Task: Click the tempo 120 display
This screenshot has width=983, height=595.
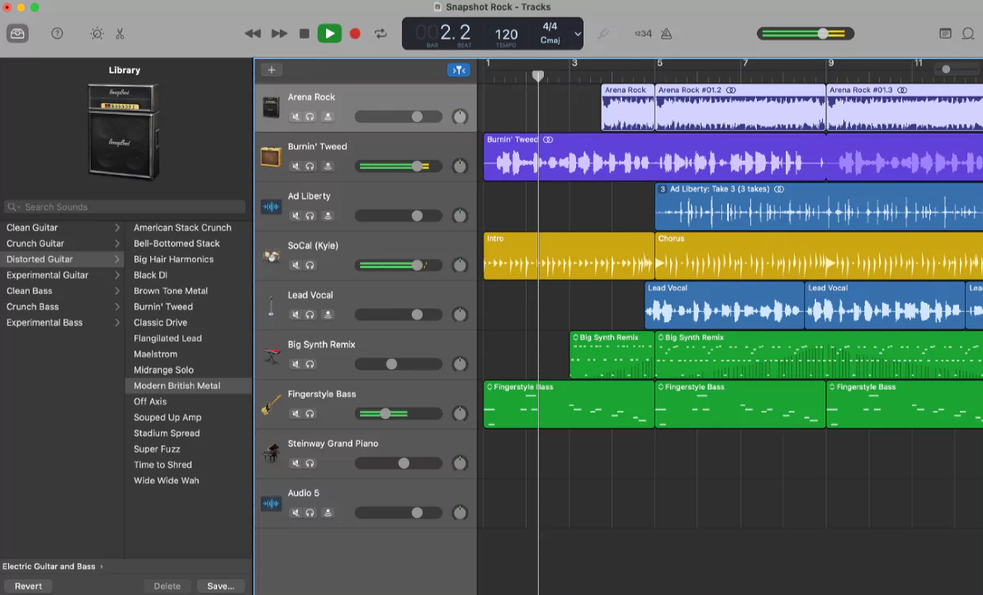Action: 506,35
